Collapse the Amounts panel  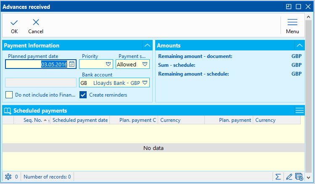pos(299,45)
